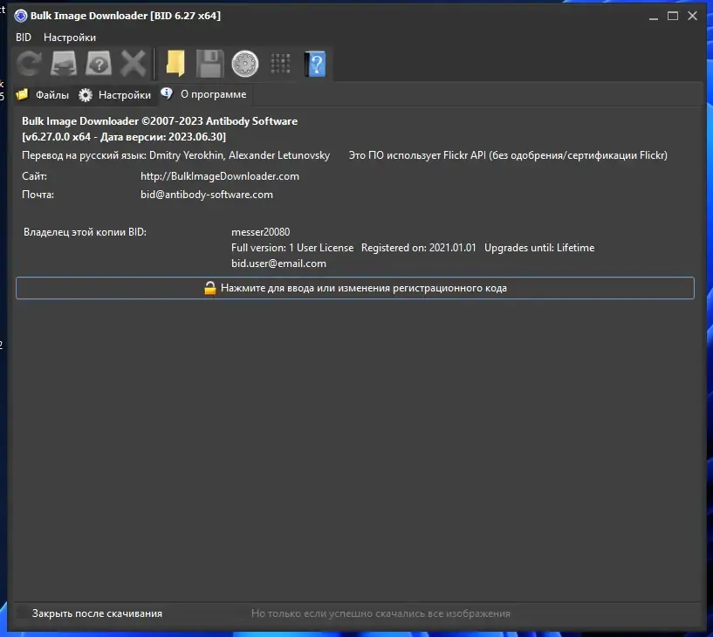Open the blue help book icon

pos(315,64)
